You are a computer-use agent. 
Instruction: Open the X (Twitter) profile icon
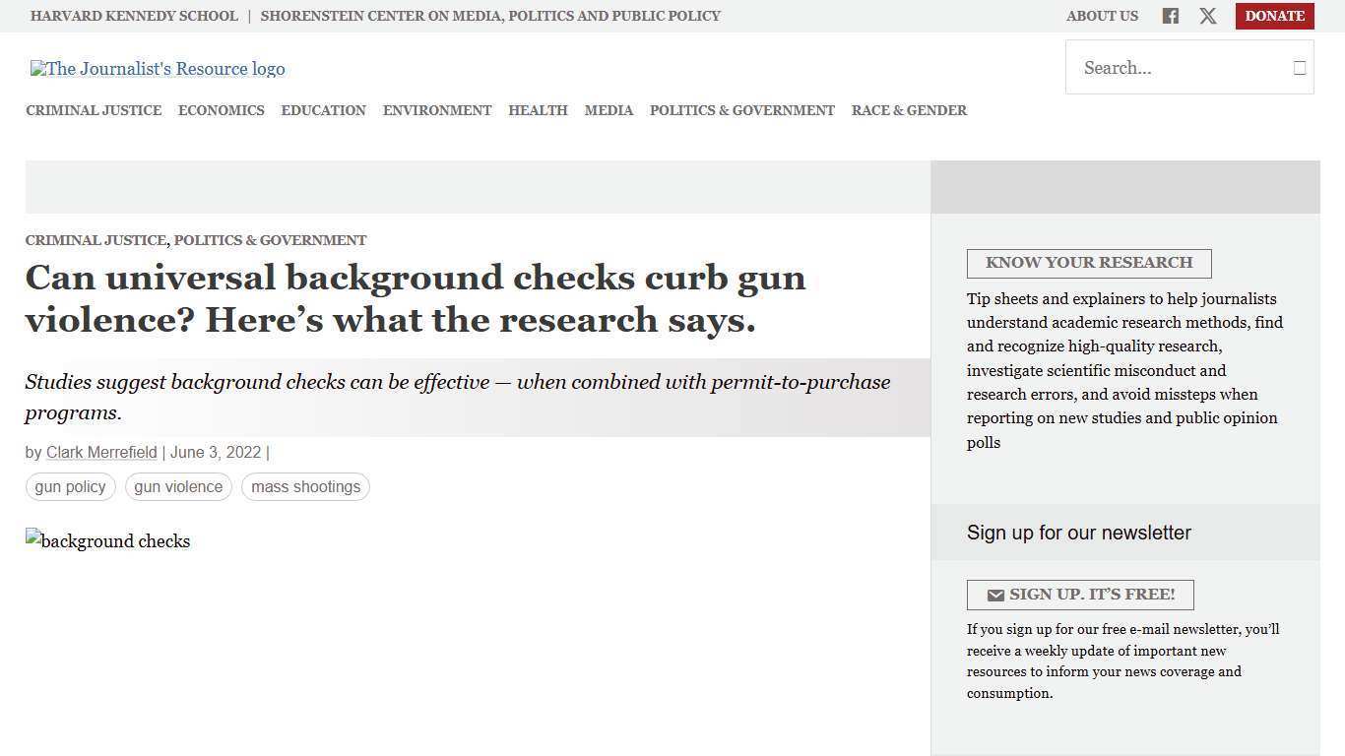point(1207,16)
